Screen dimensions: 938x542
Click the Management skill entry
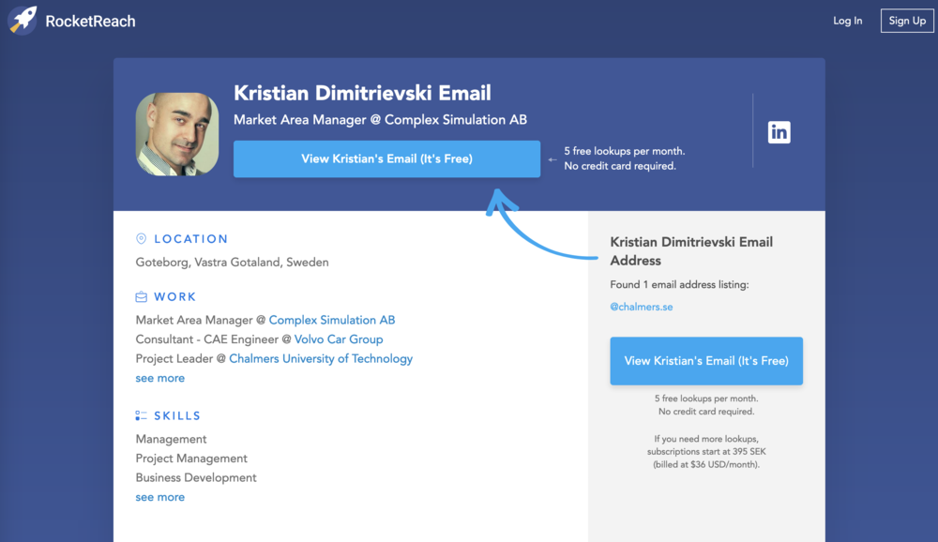pyautogui.click(x=171, y=439)
